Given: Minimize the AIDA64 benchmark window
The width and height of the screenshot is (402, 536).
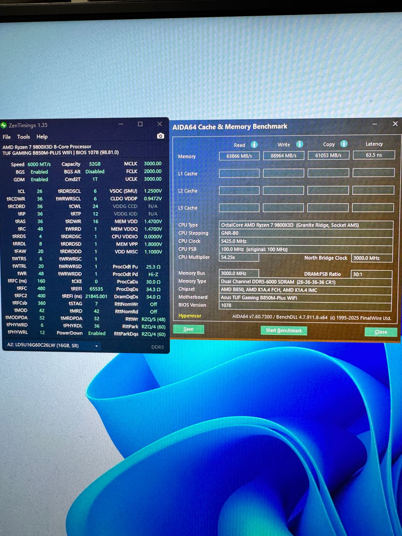Looking at the screenshot, I should pos(374,124).
